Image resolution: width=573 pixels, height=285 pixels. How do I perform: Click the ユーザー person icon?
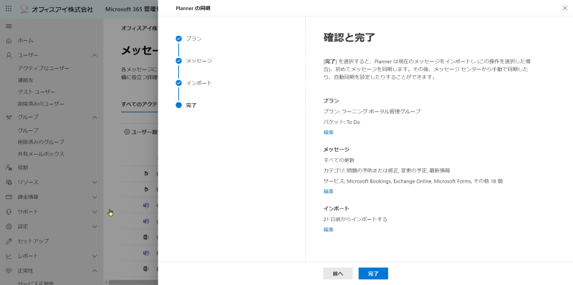pos(9,55)
